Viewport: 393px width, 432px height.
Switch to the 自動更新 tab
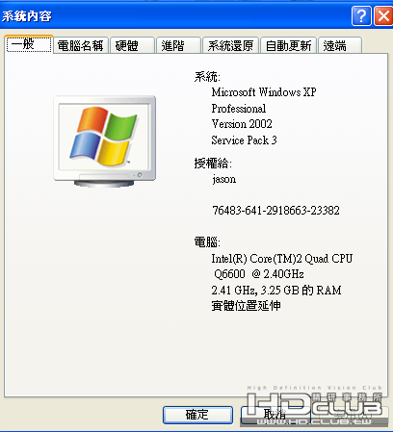(288, 45)
